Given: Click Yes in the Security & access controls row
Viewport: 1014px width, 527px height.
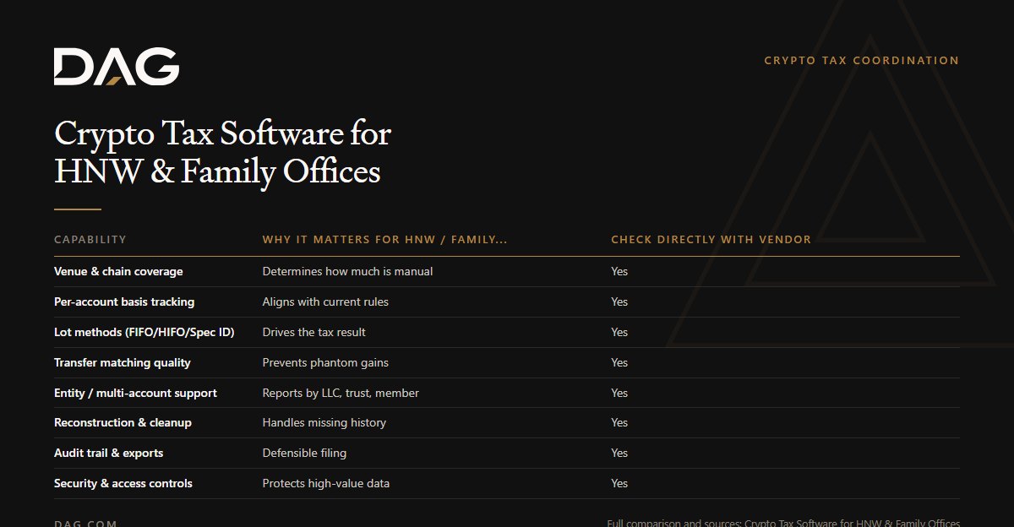Looking at the screenshot, I should [x=619, y=484].
